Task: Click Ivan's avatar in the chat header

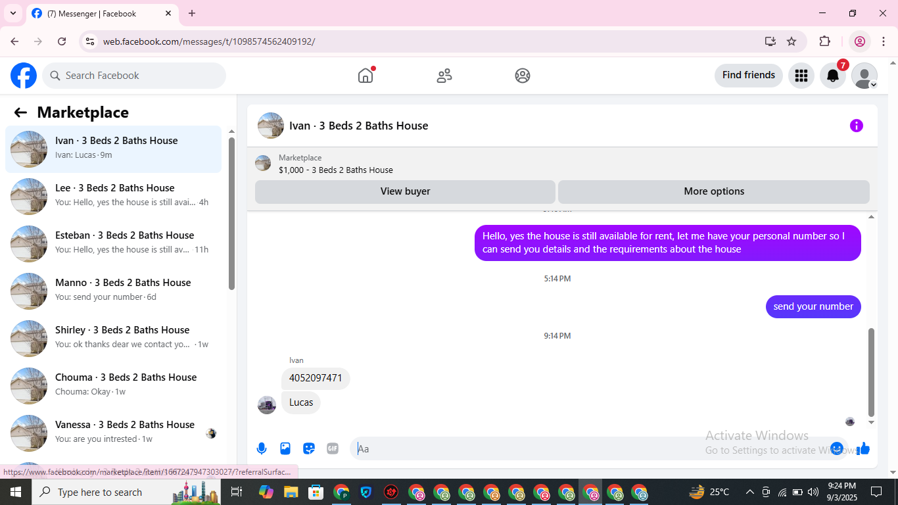Action: tap(271, 126)
